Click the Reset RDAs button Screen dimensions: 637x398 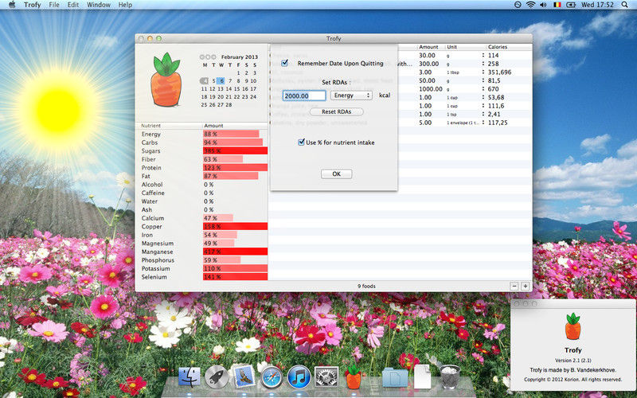pyautogui.click(x=336, y=111)
